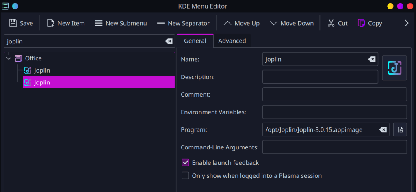Switch to the Advanced tab

pos(232,41)
